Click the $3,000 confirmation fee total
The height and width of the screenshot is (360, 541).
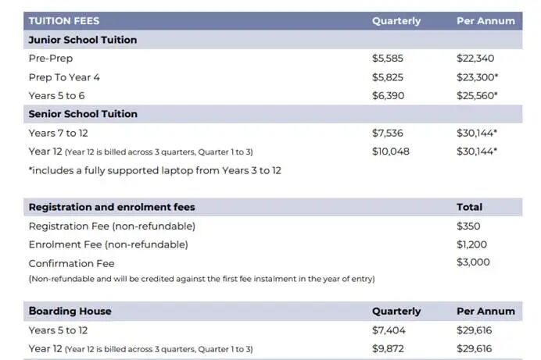click(x=473, y=262)
